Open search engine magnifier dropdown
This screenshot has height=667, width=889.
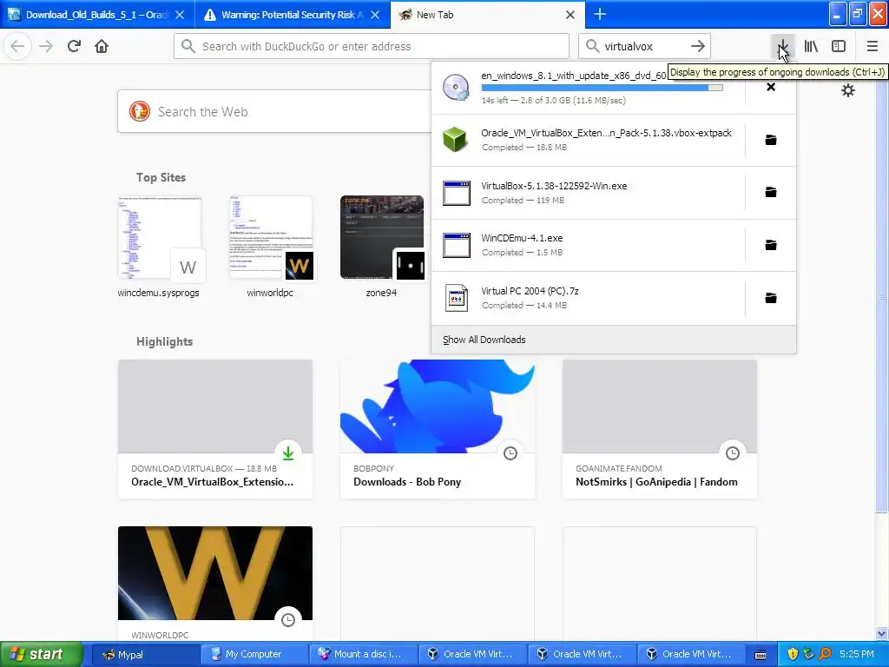tap(592, 47)
